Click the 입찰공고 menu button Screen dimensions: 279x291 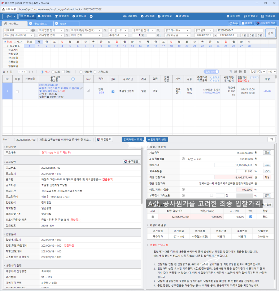pyautogui.click(x=27, y=16)
